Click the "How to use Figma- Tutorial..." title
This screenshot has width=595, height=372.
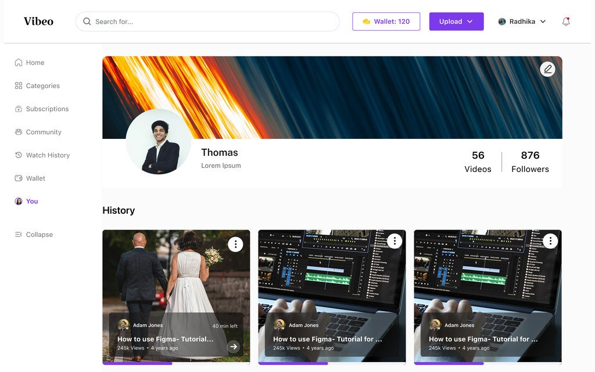pos(165,339)
